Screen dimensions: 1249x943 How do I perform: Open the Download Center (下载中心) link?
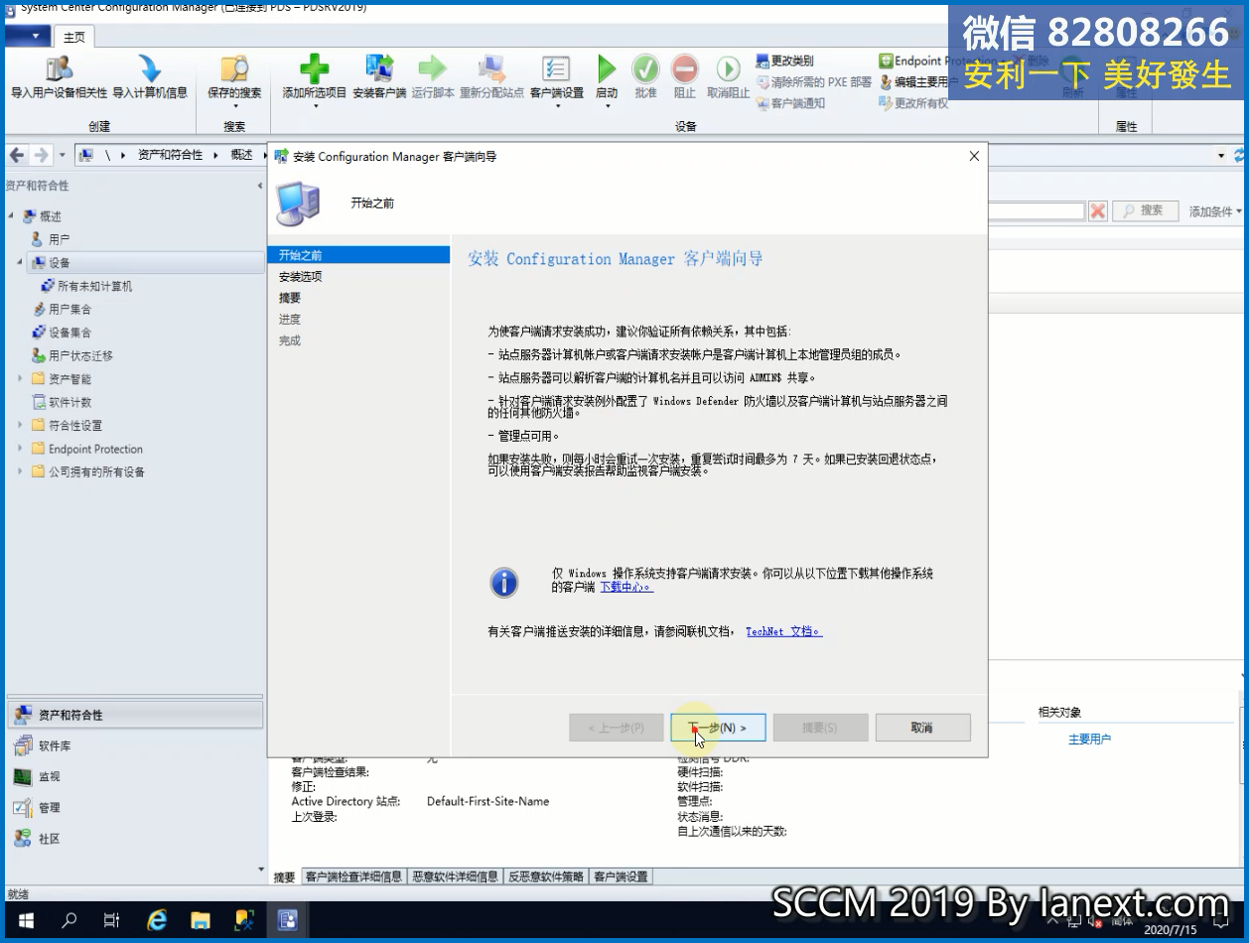(625, 587)
